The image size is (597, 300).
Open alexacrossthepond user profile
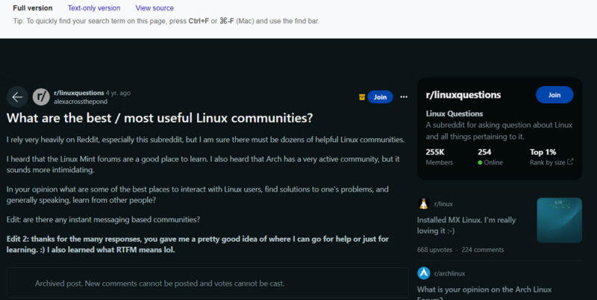[x=81, y=101]
